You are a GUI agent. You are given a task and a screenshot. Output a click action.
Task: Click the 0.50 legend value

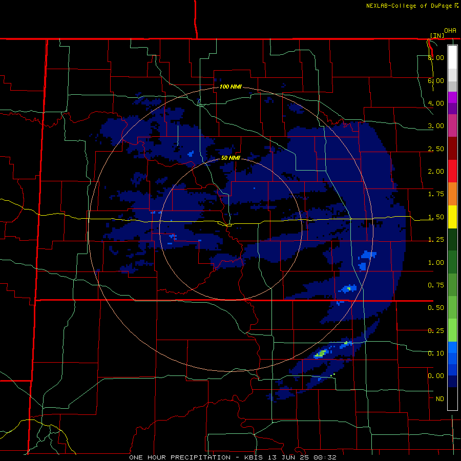click(x=436, y=308)
